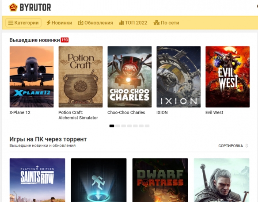Select the sixth carousel page dot
The width and height of the screenshot is (258, 202).
pos(141,126)
